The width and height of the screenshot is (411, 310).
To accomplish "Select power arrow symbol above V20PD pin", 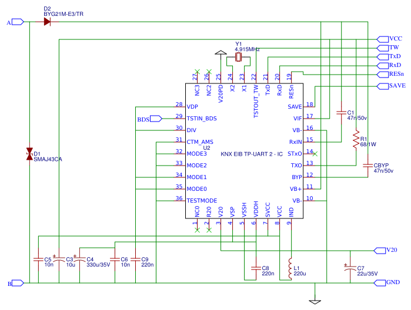I will point(220,53).
